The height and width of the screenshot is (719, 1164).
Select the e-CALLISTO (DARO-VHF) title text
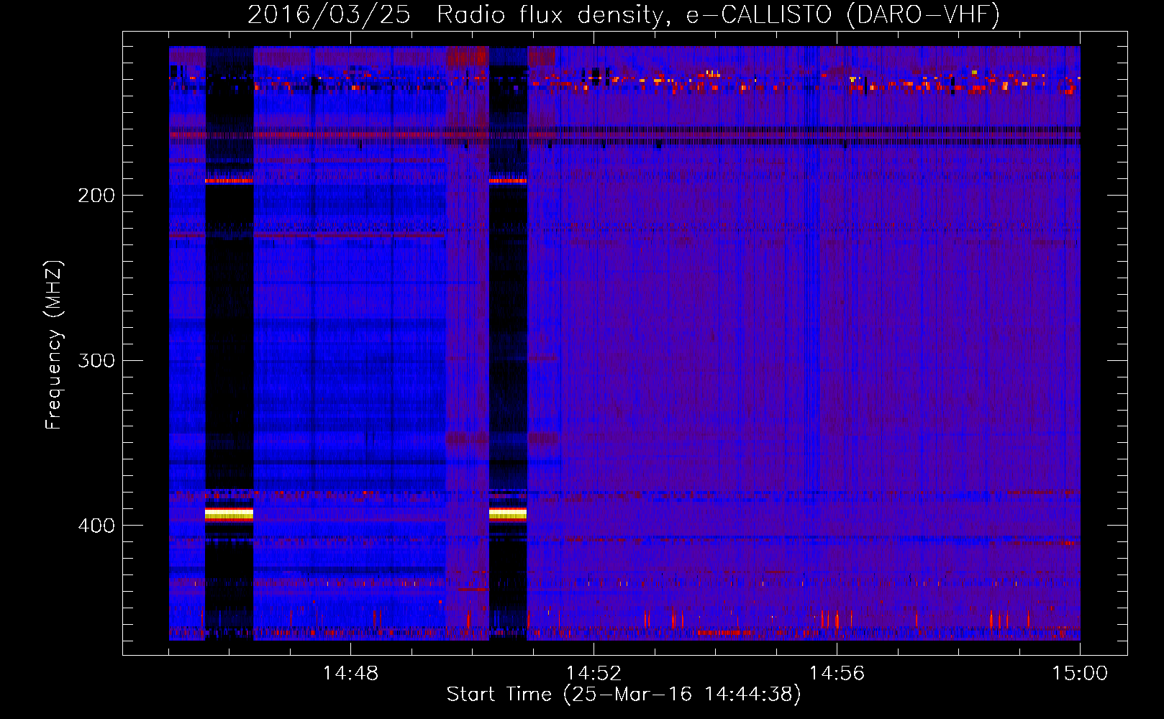point(842,14)
